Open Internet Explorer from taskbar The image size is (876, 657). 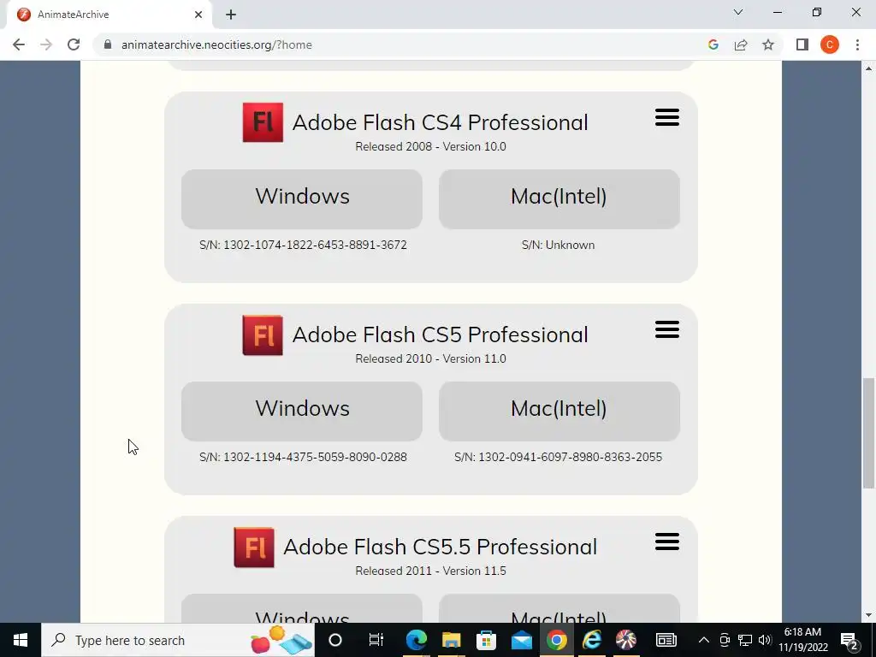pyautogui.click(x=592, y=640)
